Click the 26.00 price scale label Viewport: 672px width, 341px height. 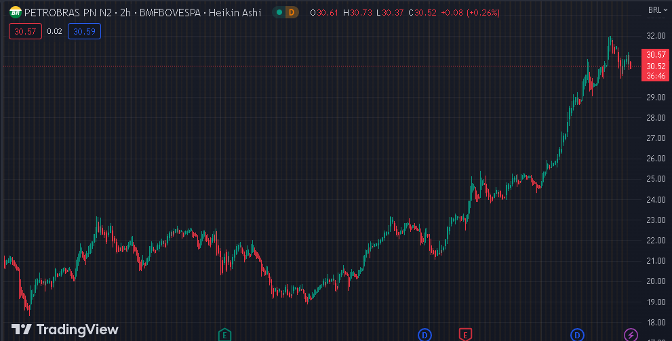(x=656, y=159)
